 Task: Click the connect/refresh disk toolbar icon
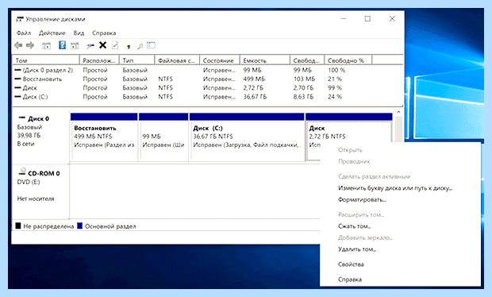point(90,46)
